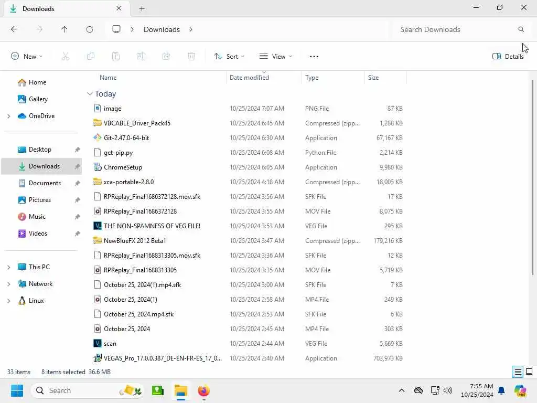Open the notification bell icon
Screen dimensions: 537x403
click(x=501, y=390)
